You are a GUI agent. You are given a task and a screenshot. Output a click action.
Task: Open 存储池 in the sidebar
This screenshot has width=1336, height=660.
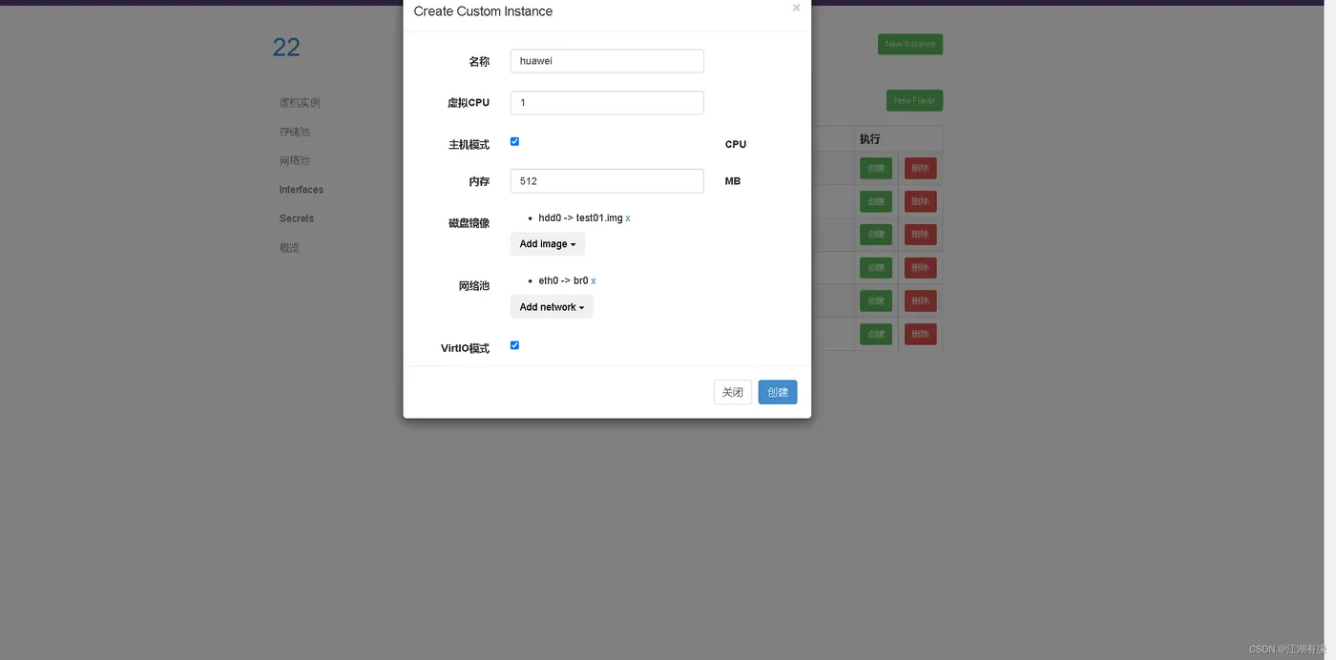(x=295, y=132)
